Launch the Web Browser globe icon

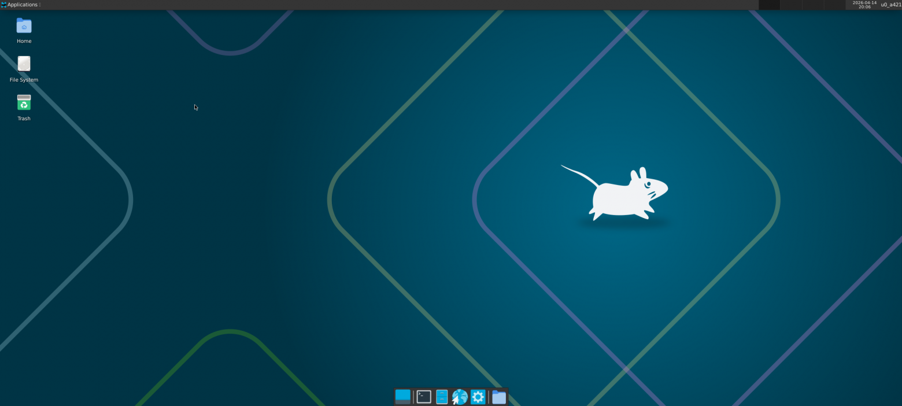click(x=460, y=397)
